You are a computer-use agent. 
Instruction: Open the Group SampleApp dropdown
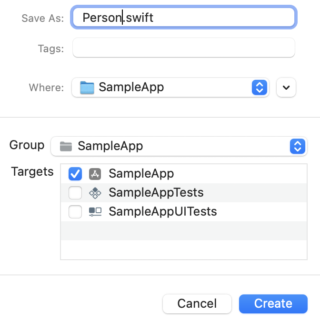(179, 146)
